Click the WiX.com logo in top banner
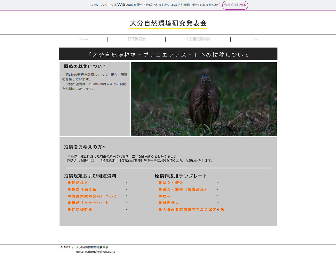Viewport: 336px width, 262px height. coord(125,5)
